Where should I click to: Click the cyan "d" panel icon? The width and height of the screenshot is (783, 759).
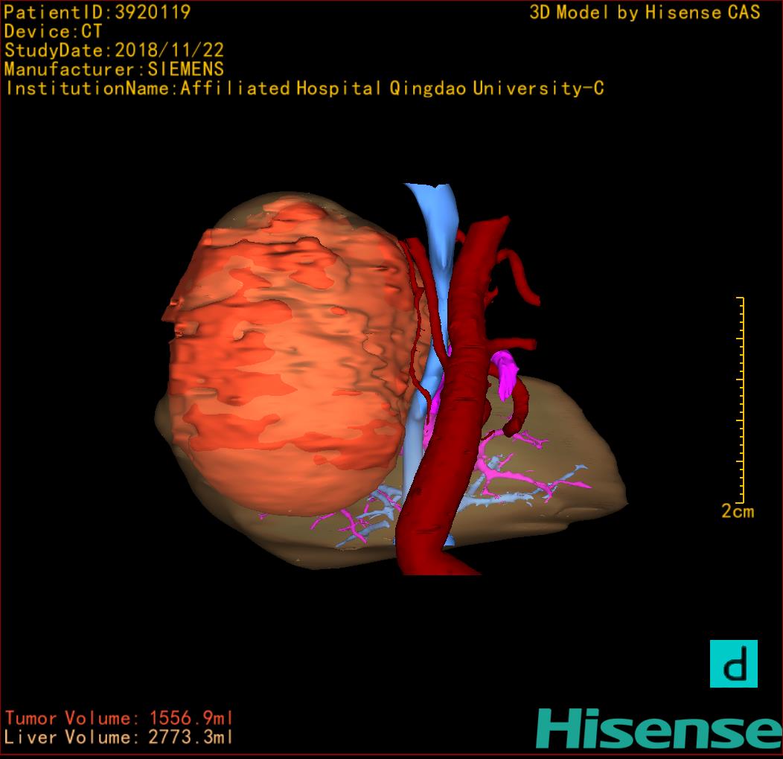click(733, 664)
